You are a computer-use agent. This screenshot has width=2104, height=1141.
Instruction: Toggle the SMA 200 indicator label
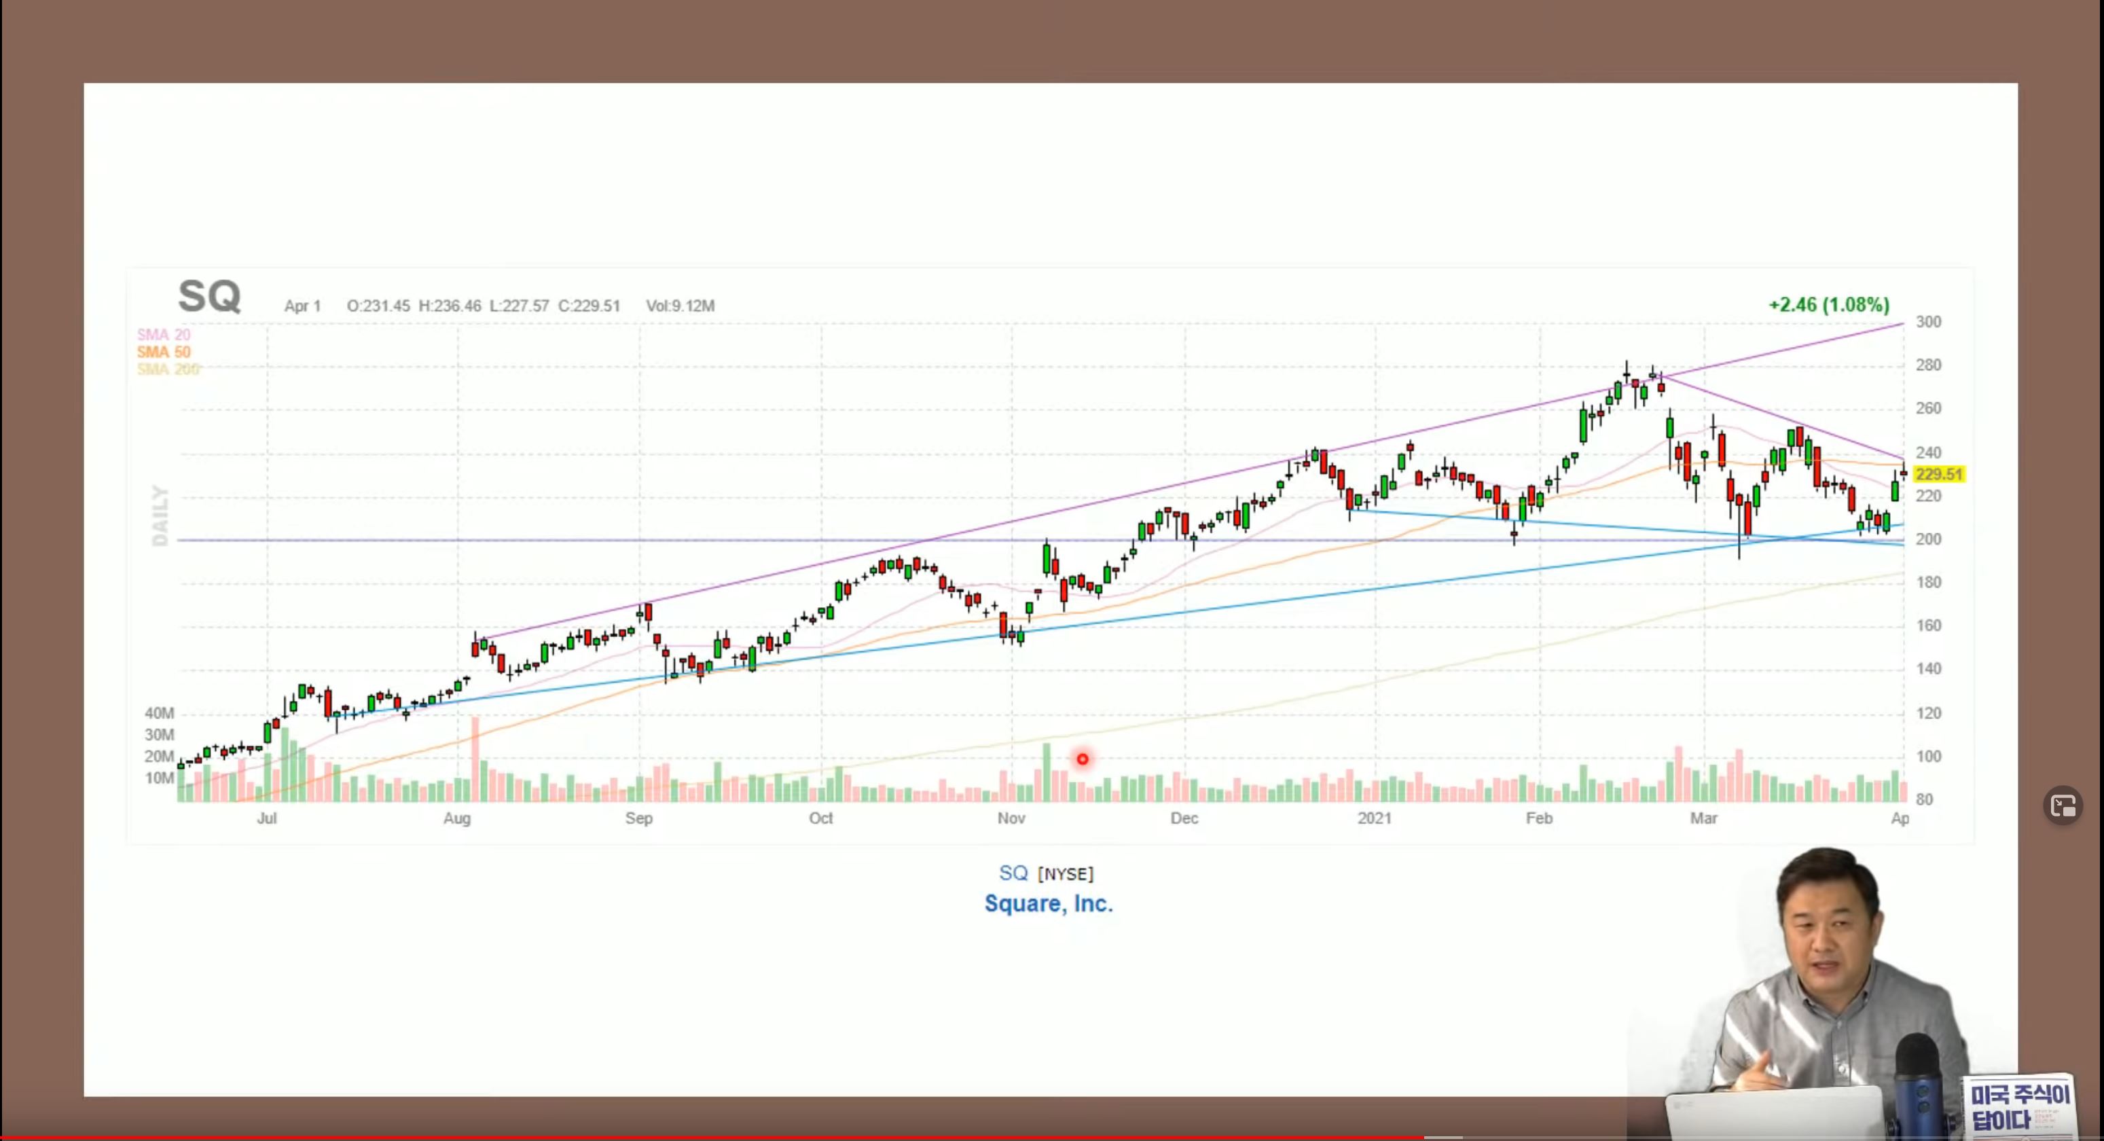(x=168, y=369)
